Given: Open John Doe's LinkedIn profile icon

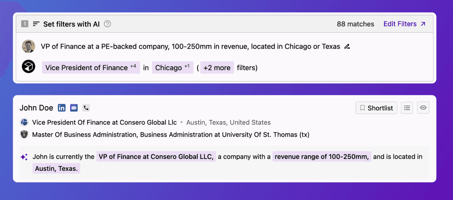Looking at the screenshot, I should (x=62, y=108).
